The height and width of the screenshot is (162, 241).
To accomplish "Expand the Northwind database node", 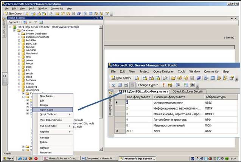I will (x=19, y=54).
